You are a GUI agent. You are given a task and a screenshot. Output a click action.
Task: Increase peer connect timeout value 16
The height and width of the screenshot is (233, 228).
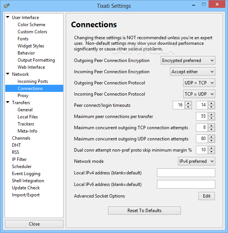pos(188,103)
